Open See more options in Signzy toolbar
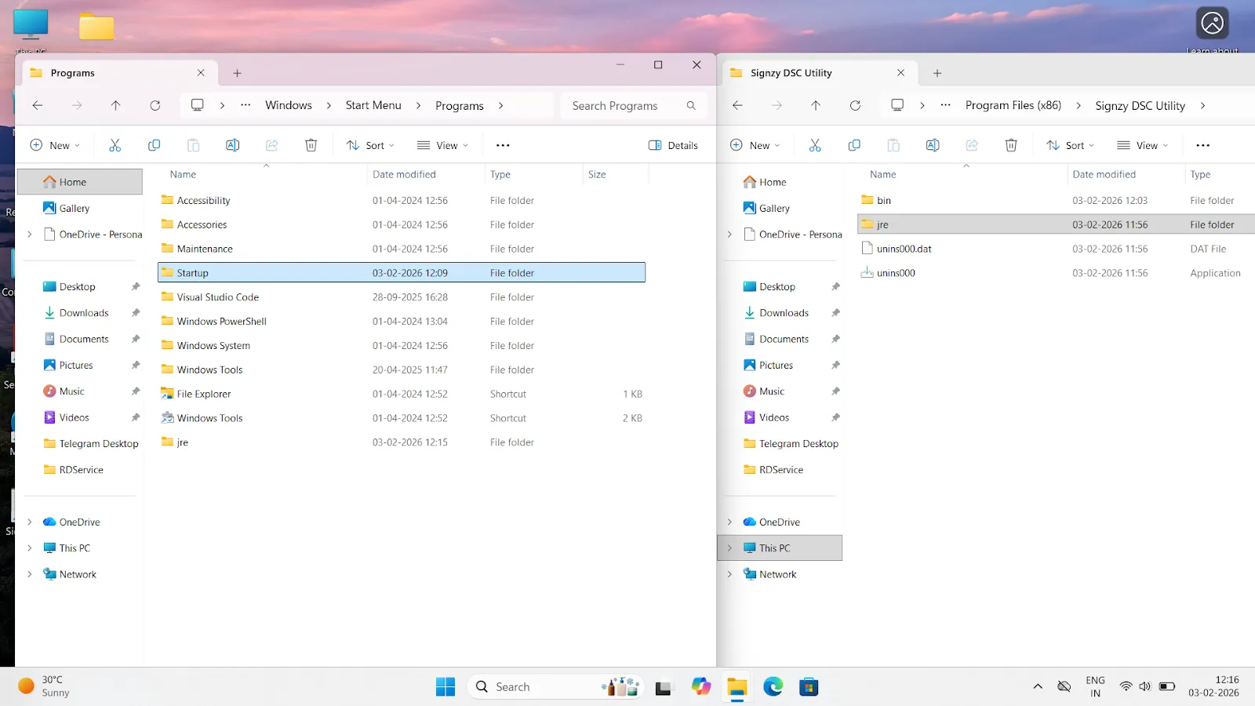 coord(1202,145)
